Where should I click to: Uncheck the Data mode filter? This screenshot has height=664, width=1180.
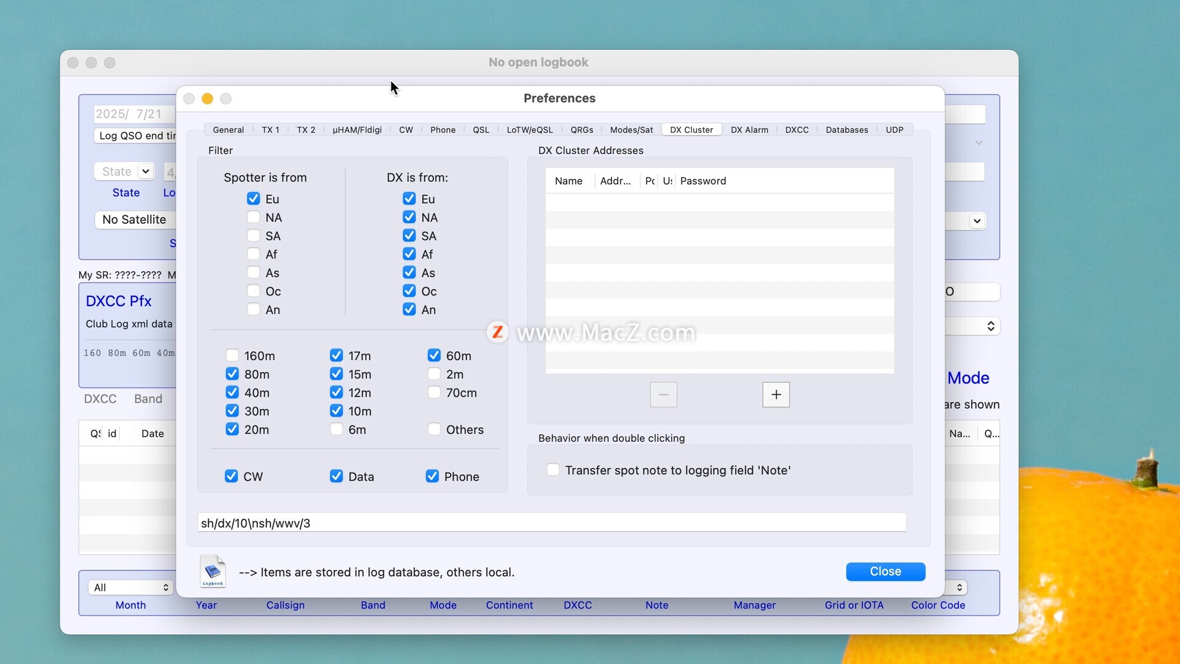coord(336,476)
